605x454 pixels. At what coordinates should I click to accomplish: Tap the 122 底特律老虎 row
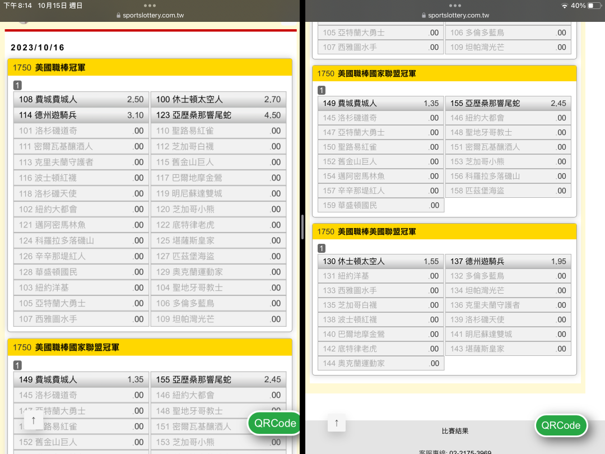pos(218,225)
